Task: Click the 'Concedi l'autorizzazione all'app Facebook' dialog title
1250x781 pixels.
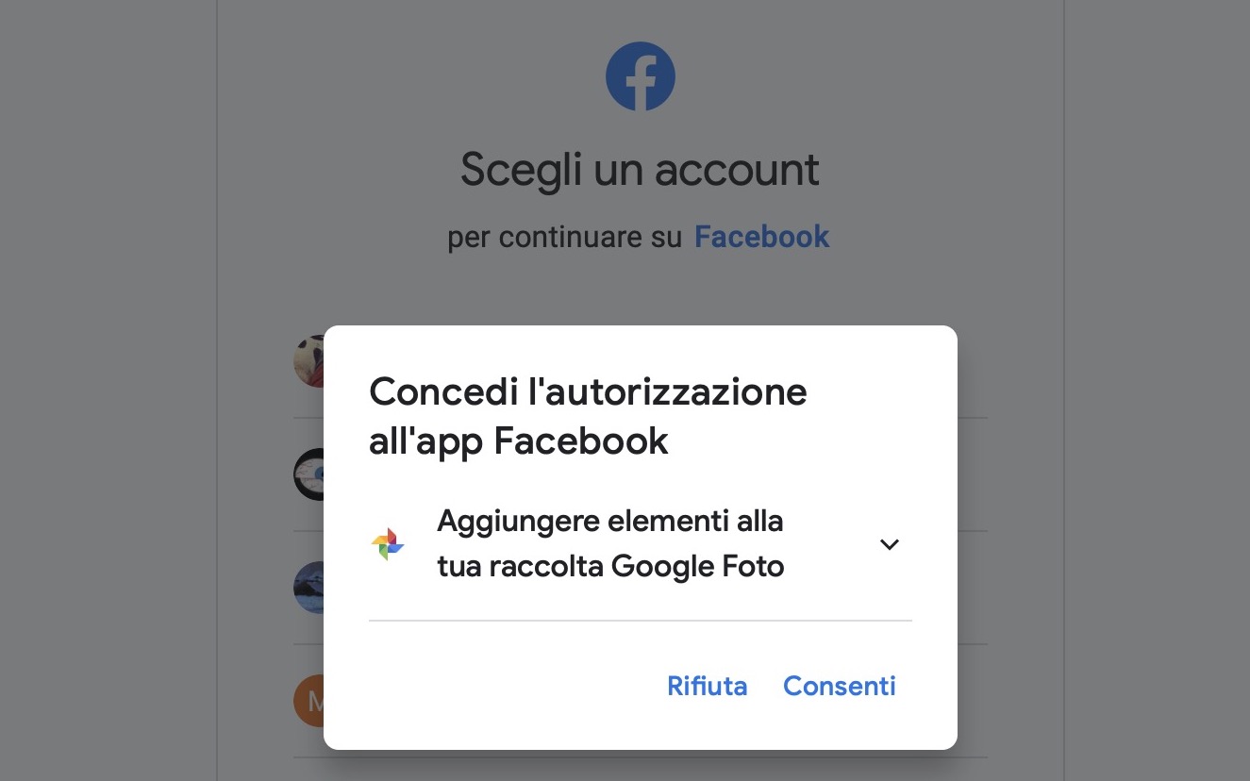Action: pyautogui.click(x=588, y=416)
